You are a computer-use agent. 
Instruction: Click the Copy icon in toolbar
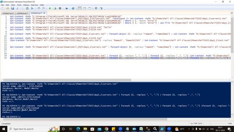click(22, 8)
